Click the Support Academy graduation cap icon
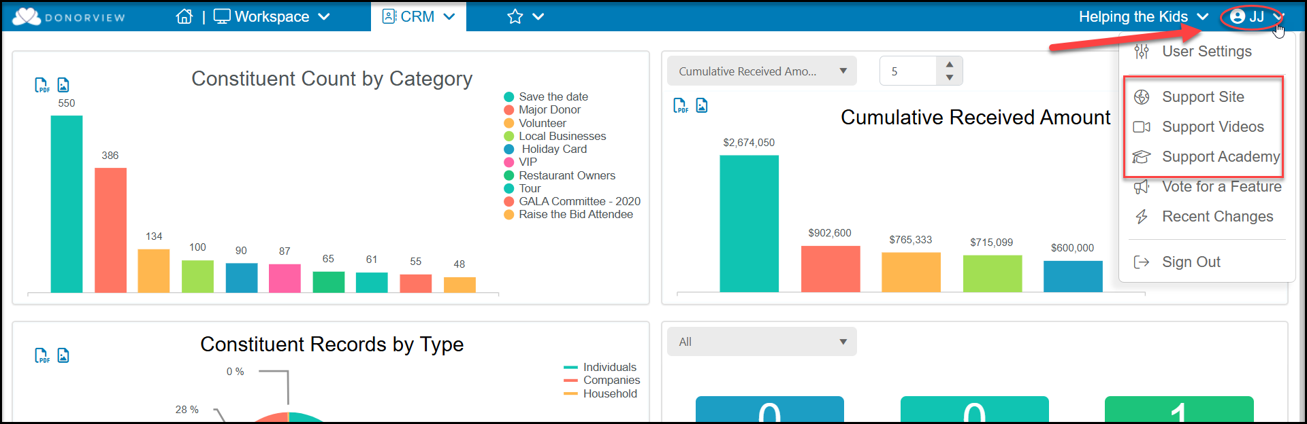 click(x=1142, y=157)
